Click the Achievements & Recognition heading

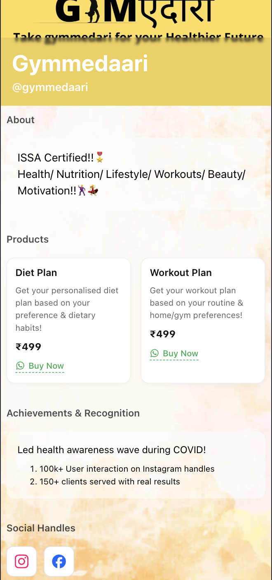73,413
